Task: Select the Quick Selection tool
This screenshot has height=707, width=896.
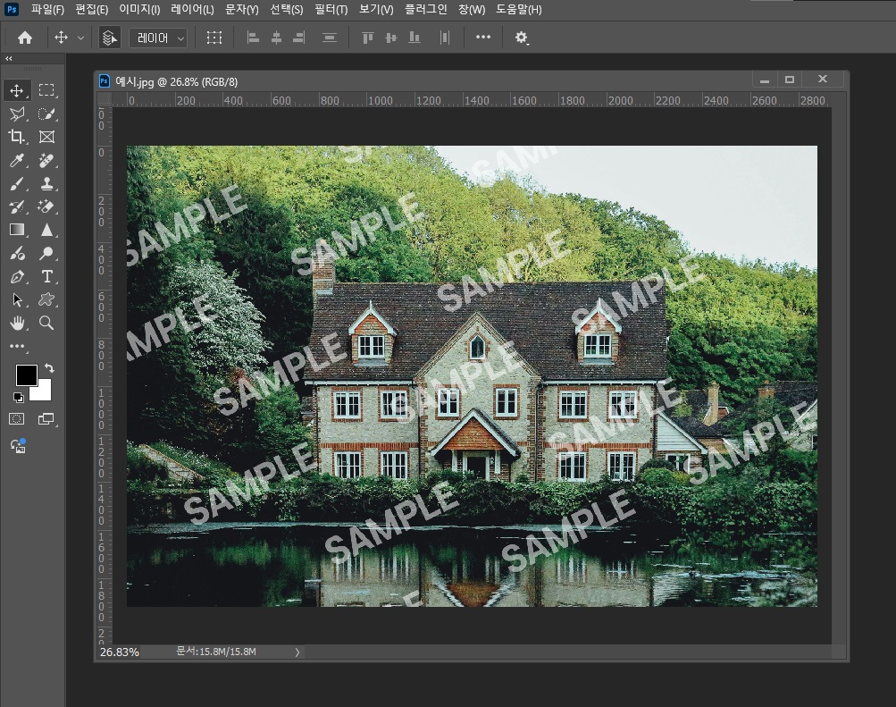Action: point(46,114)
